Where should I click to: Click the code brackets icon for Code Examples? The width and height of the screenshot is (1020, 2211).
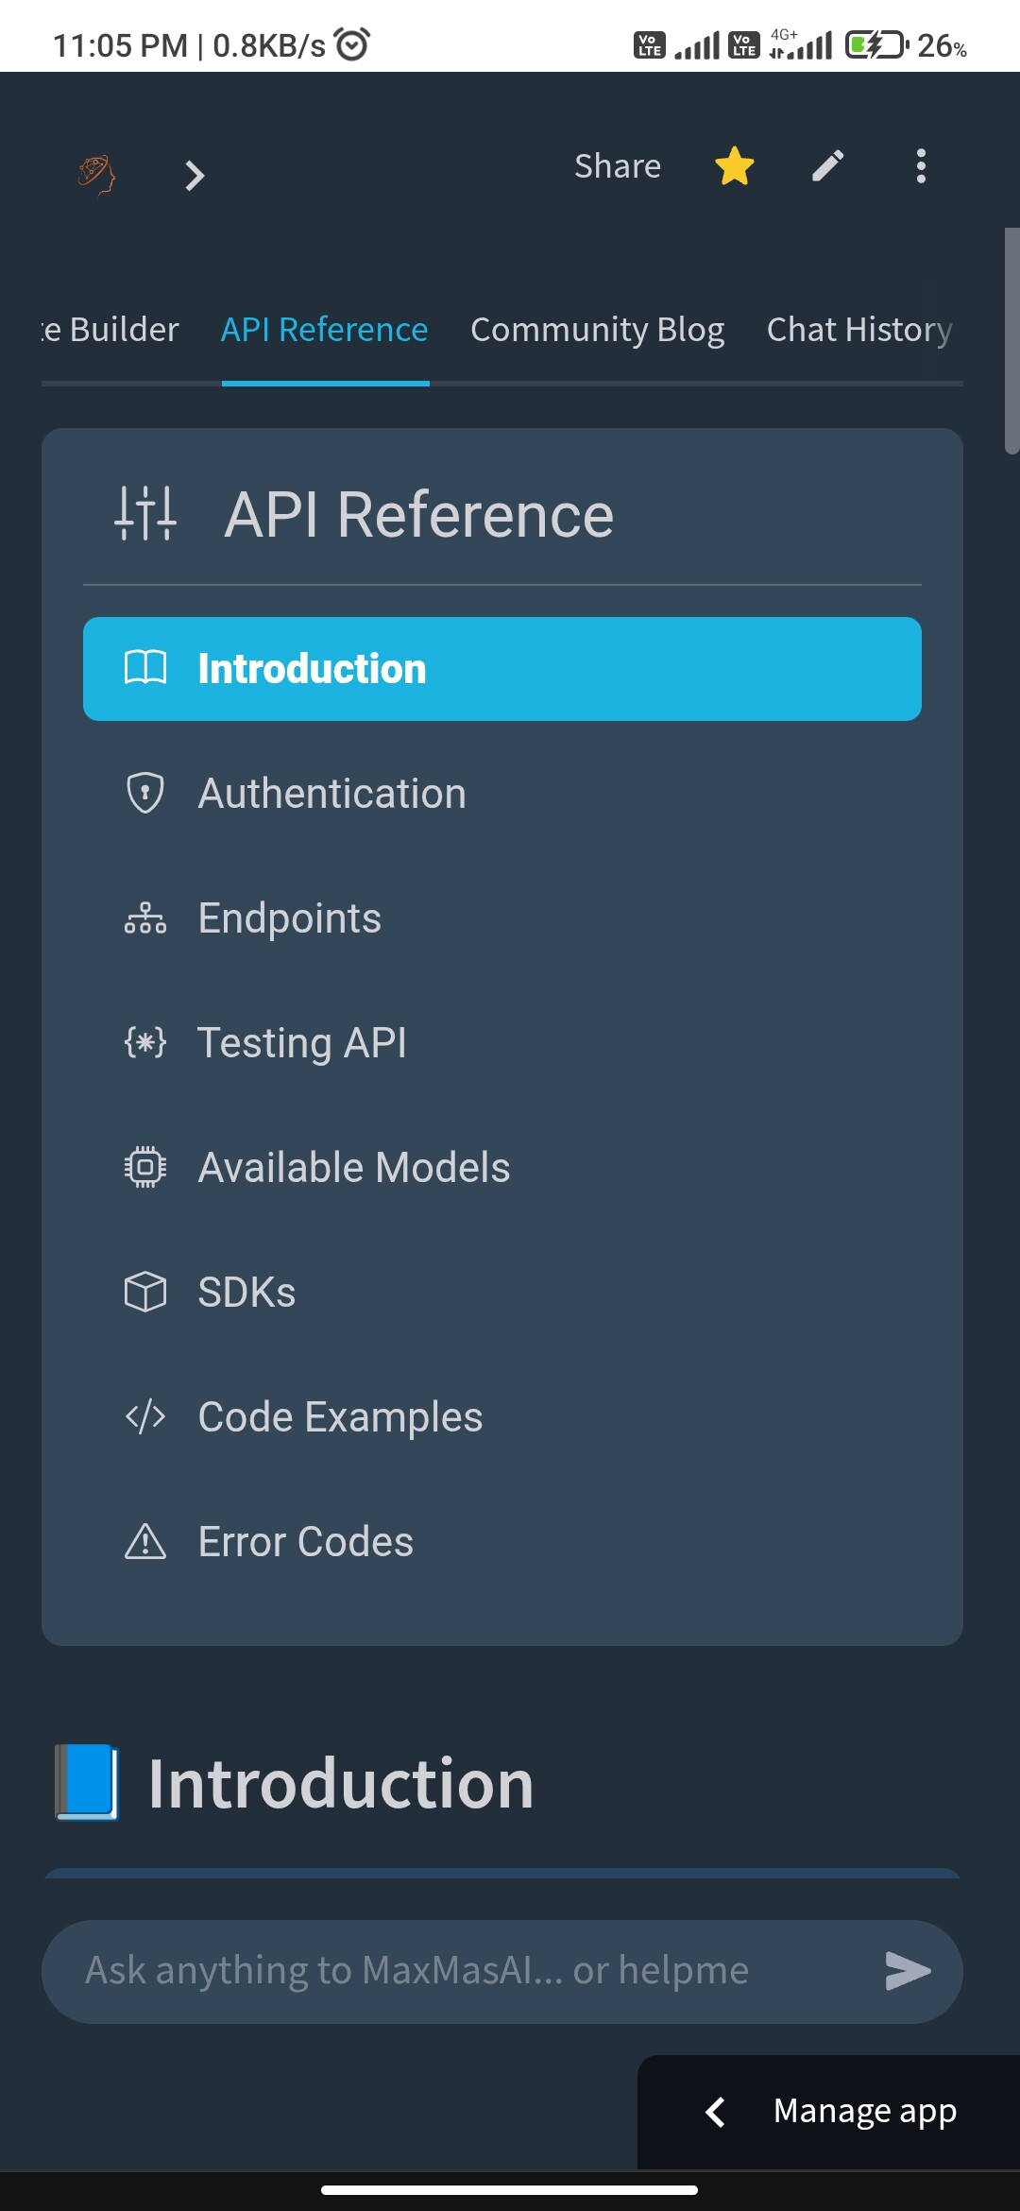coord(145,1416)
